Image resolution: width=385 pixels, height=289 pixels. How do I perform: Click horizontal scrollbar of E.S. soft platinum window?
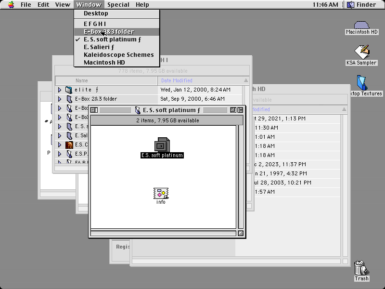(x=163, y=233)
